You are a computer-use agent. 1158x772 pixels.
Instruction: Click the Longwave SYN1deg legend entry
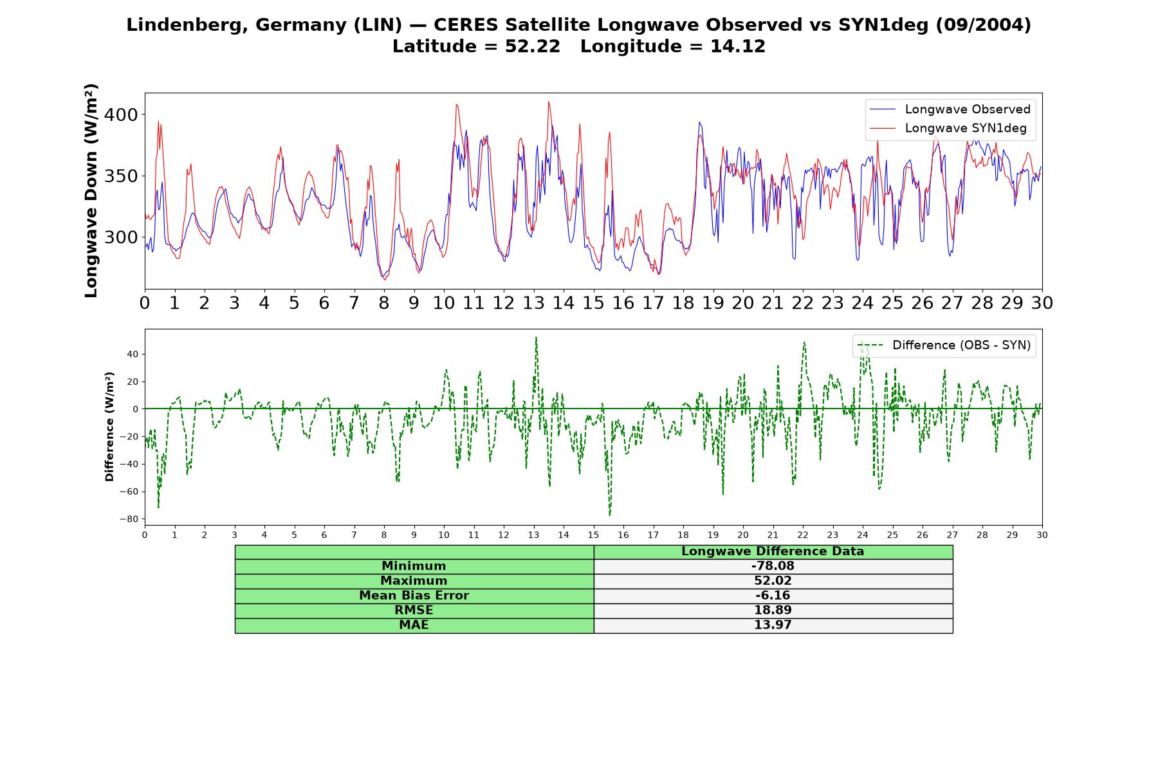[966, 128]
